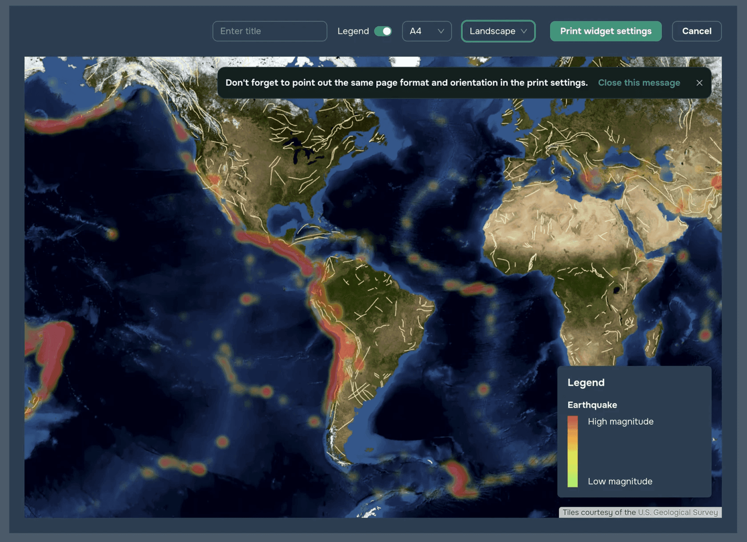
Task: Click the High magnitude legend label
Action: click(x=620, y=422)
